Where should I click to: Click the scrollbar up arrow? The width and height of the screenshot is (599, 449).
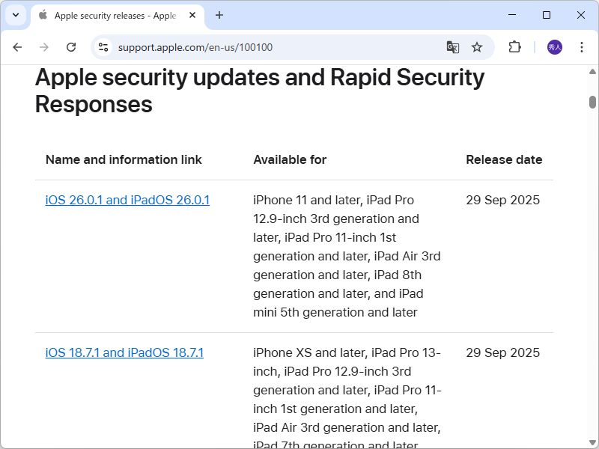click(591, 71)
